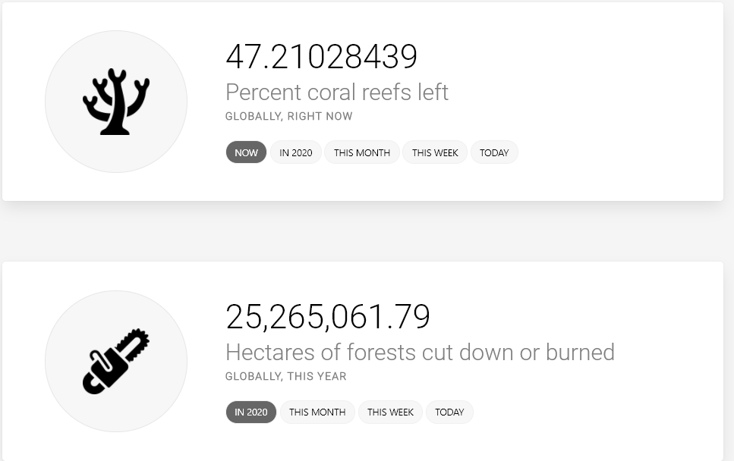
Task: Select NOW filter for coral reefs
Action: coord(246,152)
